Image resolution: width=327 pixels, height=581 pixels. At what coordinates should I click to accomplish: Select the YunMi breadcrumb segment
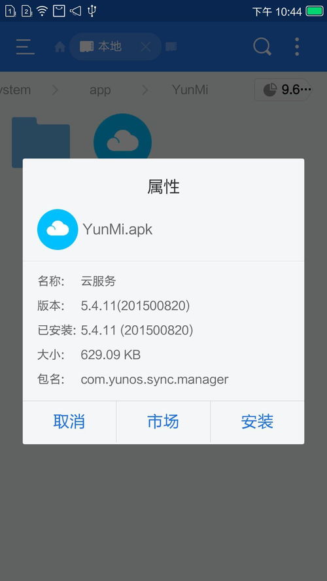pyautogui.click(x=190, y=90)
